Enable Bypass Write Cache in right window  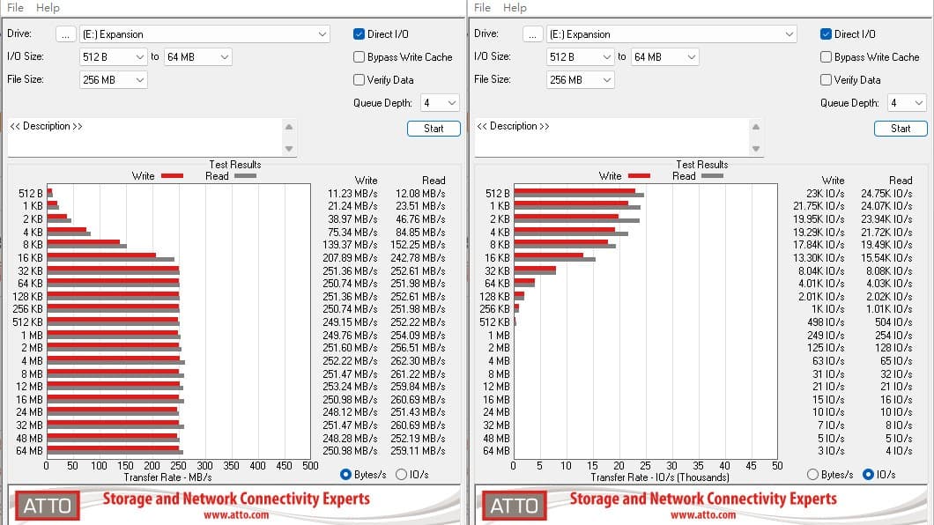click(826, 57)
